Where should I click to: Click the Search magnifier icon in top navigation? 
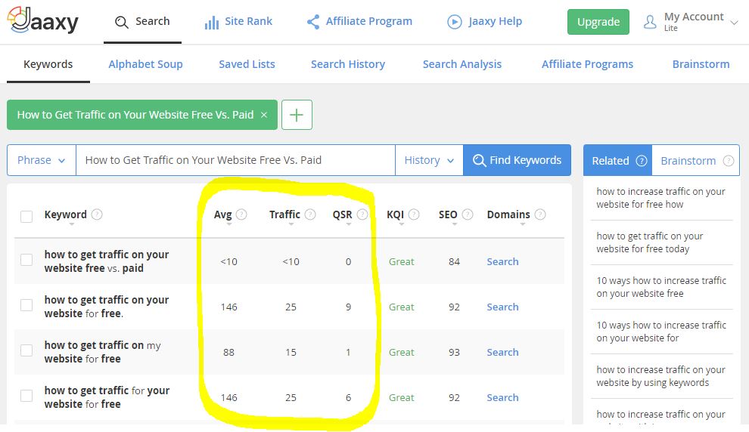(x=122, y=22)
